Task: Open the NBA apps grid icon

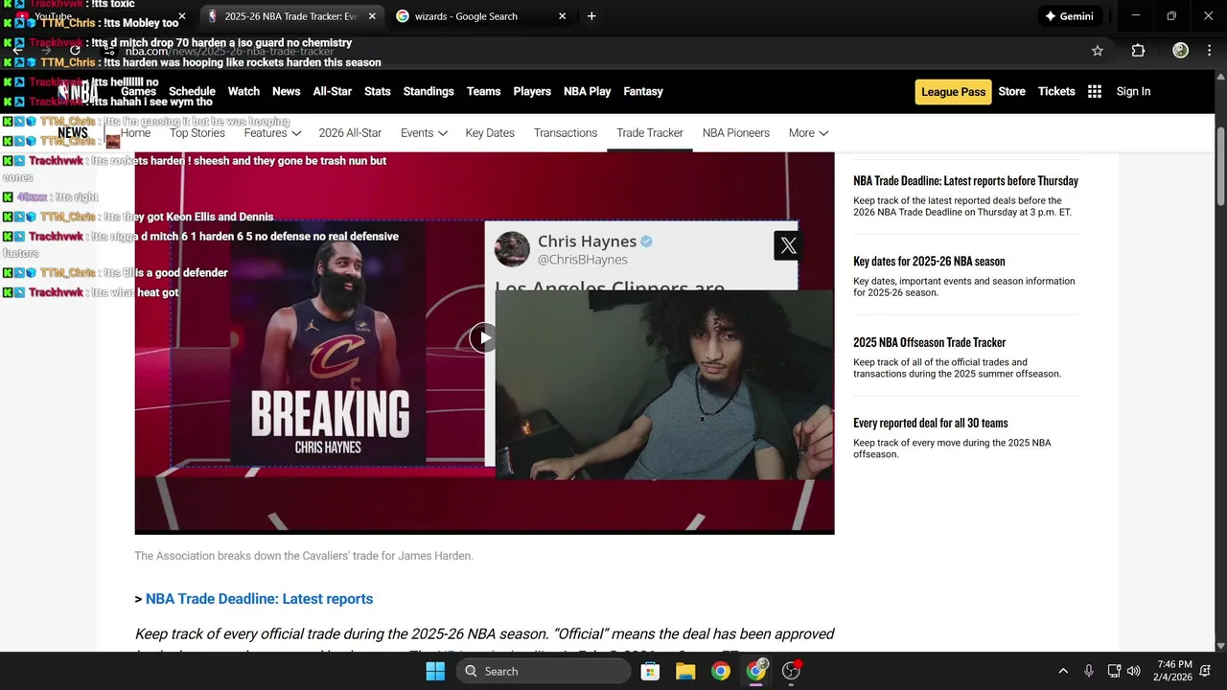Action: click(1095, 91)
